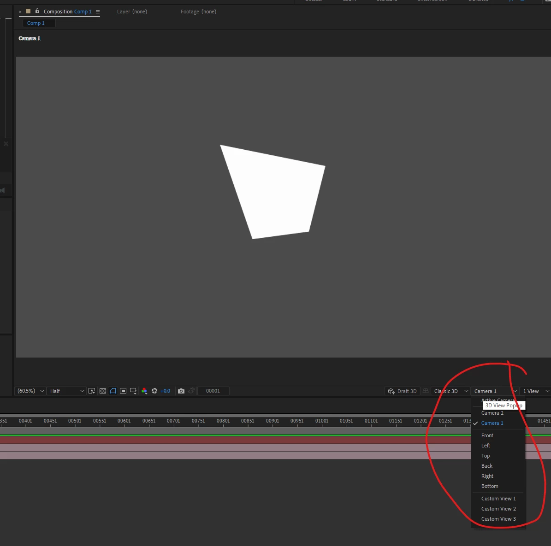The image size is (551, 546).
Task: Take snapshot with camera icon
Action: click(181, 391)
